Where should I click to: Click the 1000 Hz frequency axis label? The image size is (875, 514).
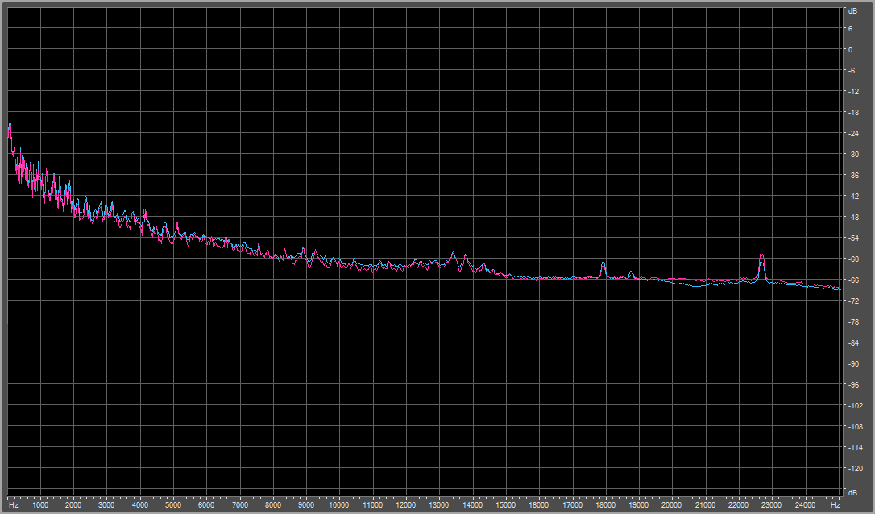pyautogui.click(x=40, y=504)
